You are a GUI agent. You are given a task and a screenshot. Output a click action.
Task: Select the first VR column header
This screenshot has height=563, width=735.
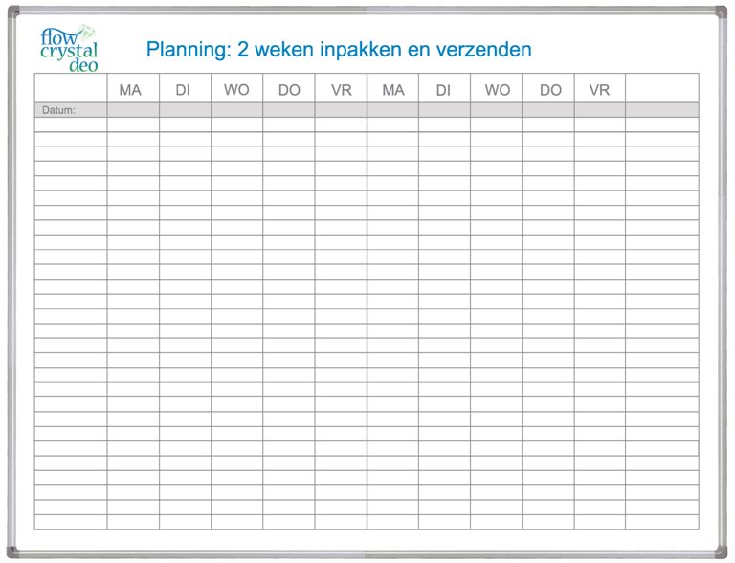coord(342,90)
